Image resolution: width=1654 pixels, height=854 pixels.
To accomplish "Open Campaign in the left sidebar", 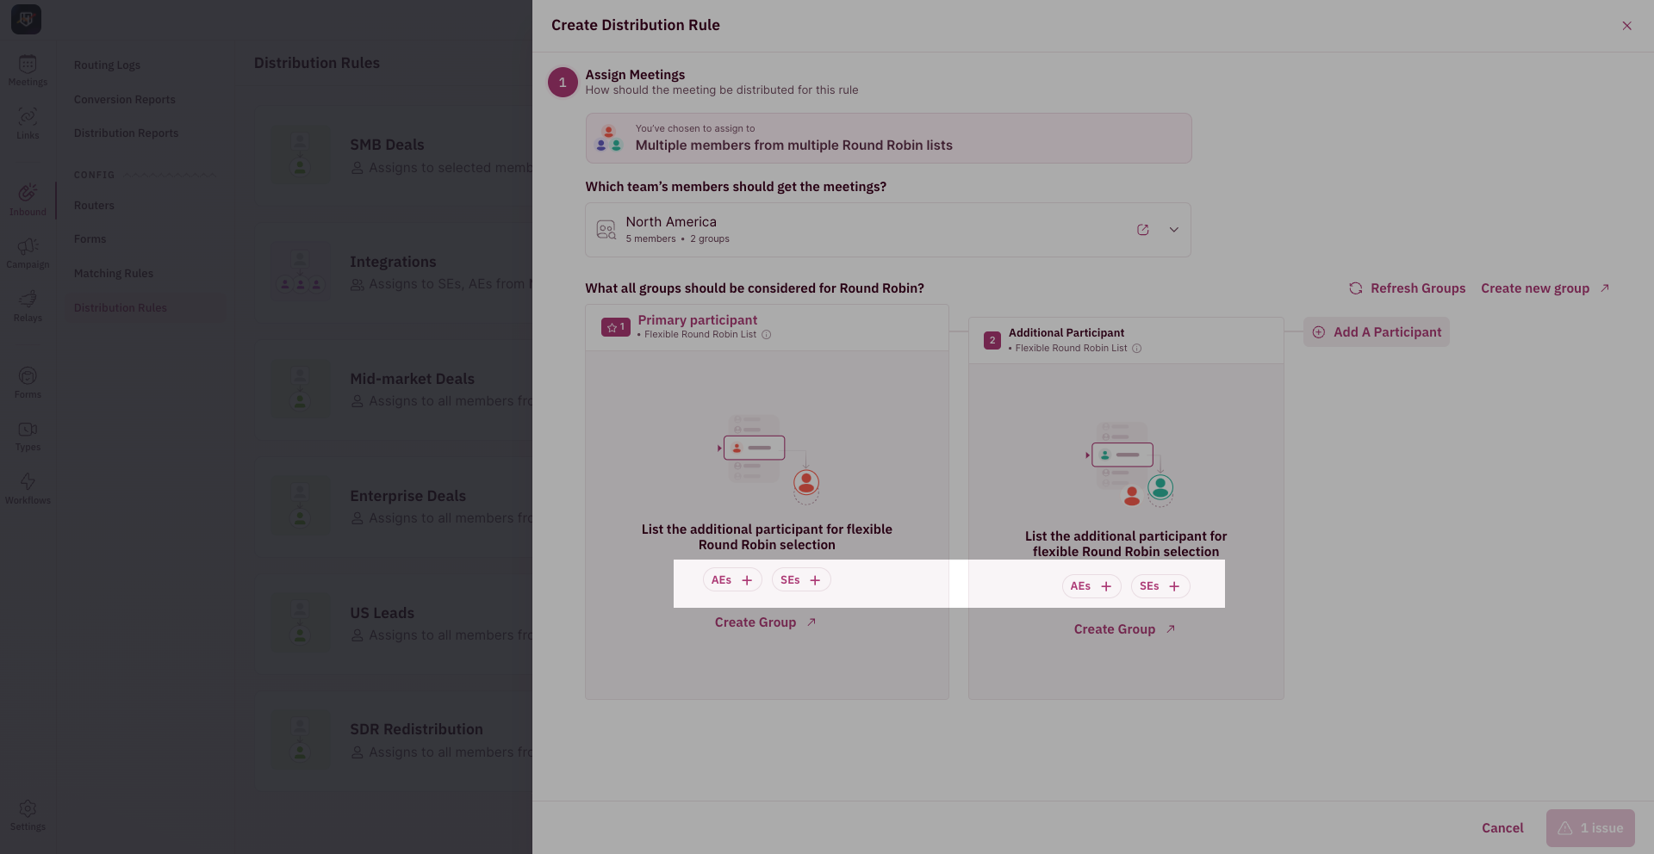I will [28, 253].
